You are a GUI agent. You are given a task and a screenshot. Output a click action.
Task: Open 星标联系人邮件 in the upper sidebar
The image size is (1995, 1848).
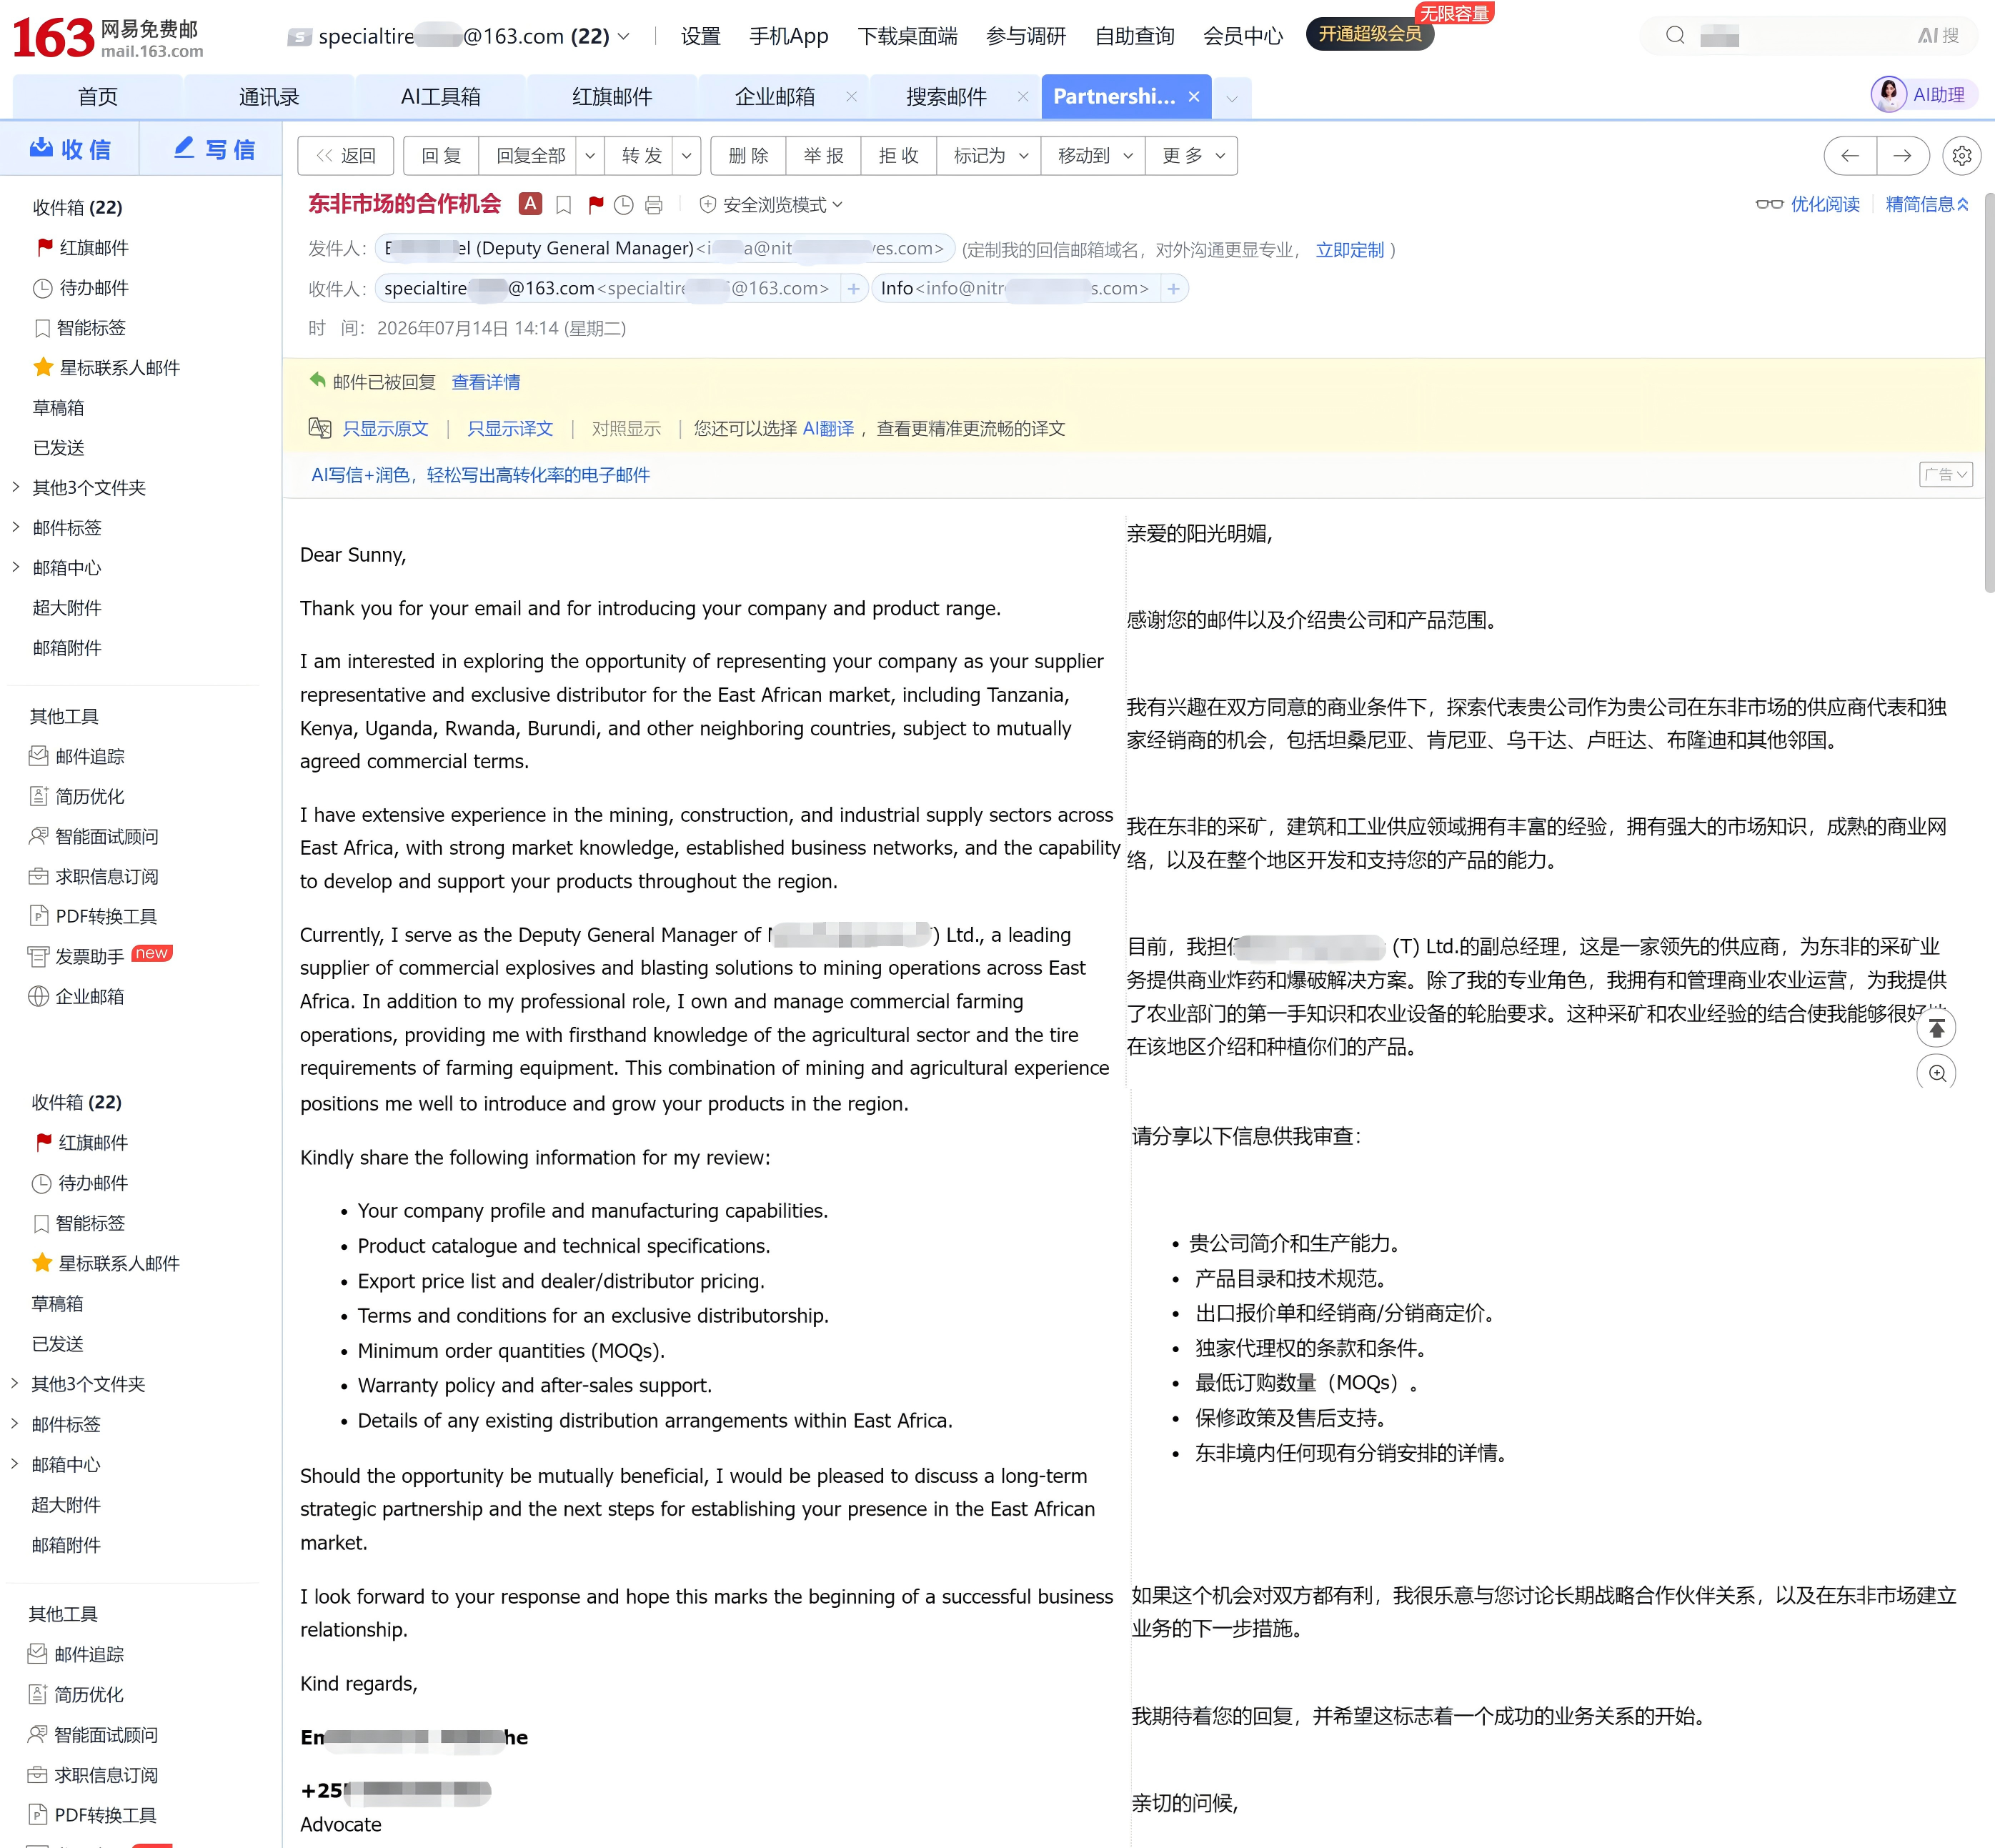point(107,368)
